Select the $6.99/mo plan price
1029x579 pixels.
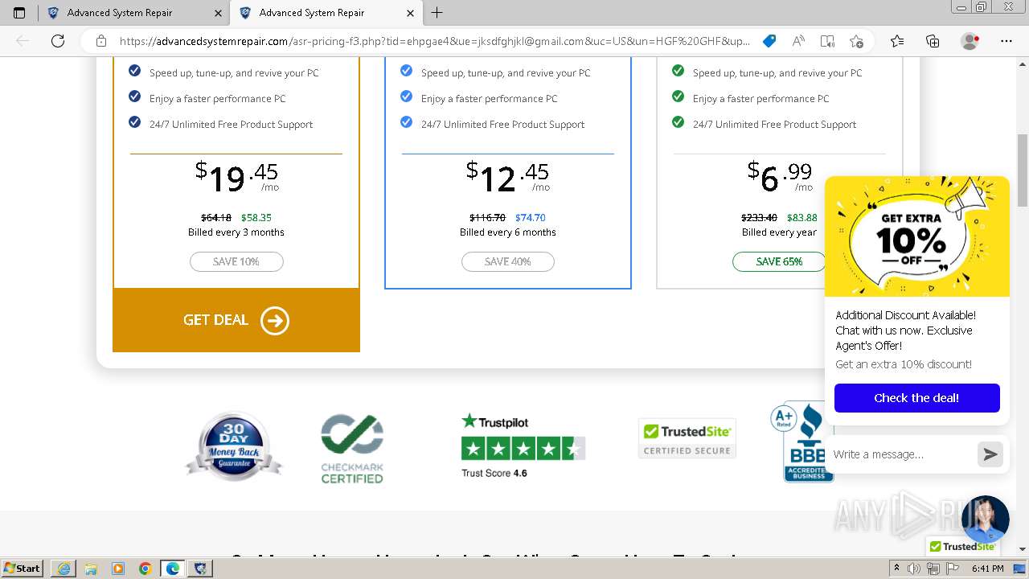coord(780,177)
